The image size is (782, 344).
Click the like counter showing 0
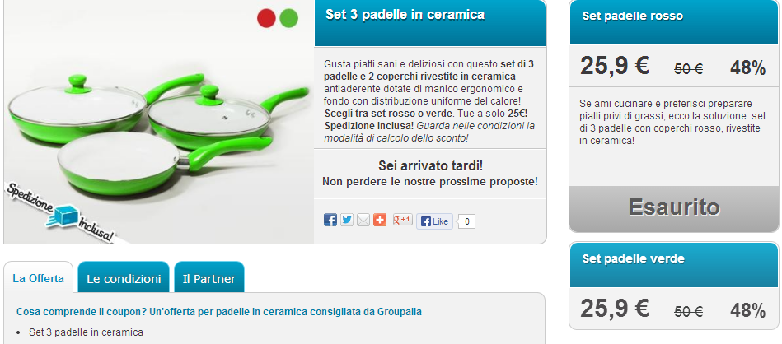pos(466,221)
